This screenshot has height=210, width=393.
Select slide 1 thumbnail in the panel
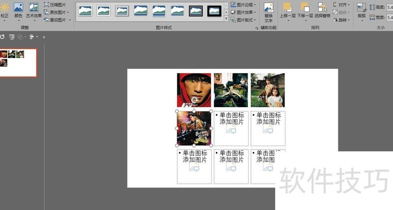(18, 62)
